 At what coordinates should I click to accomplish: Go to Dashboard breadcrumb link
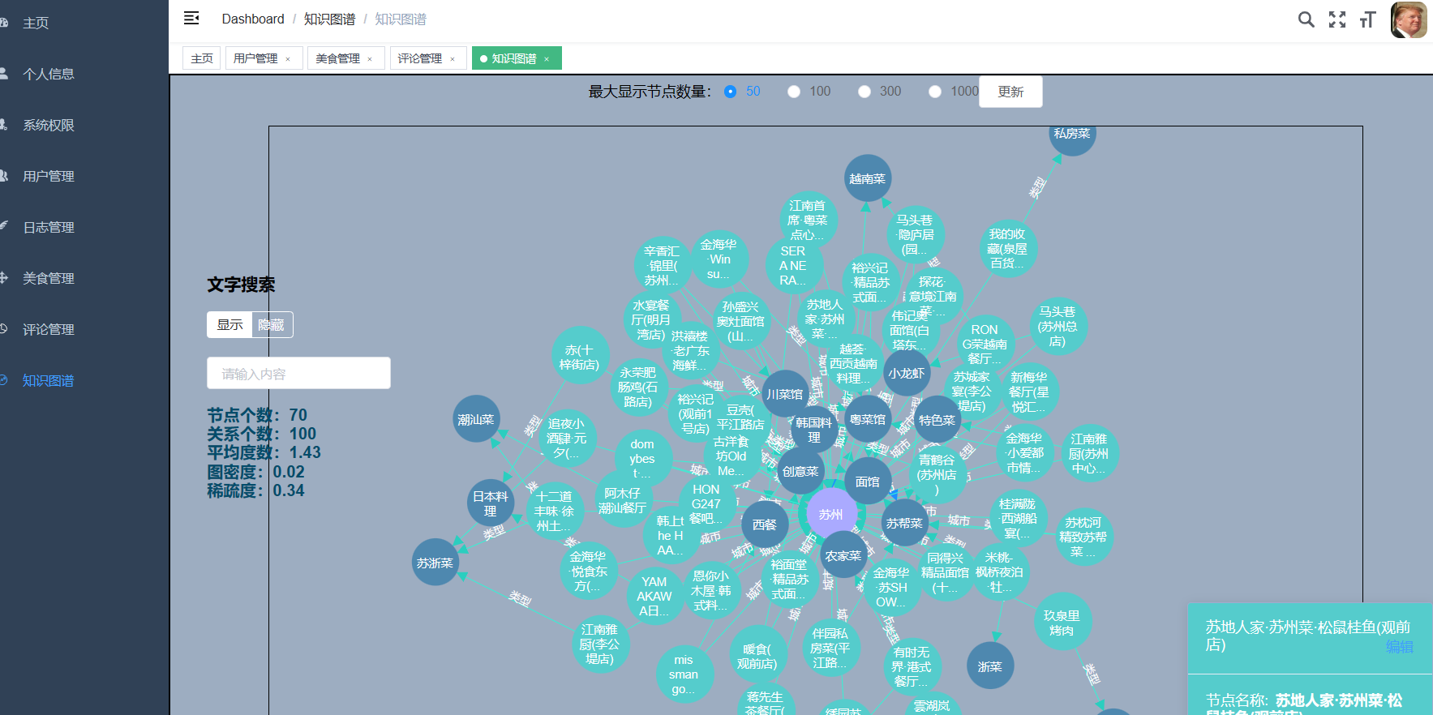[x=253, y=19]
